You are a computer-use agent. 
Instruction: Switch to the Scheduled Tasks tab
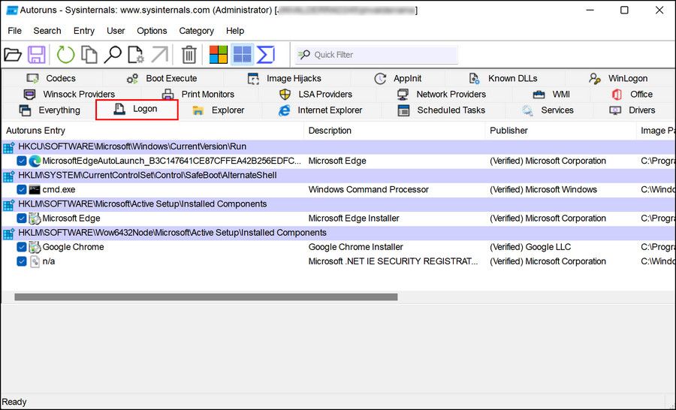[442, 110]
